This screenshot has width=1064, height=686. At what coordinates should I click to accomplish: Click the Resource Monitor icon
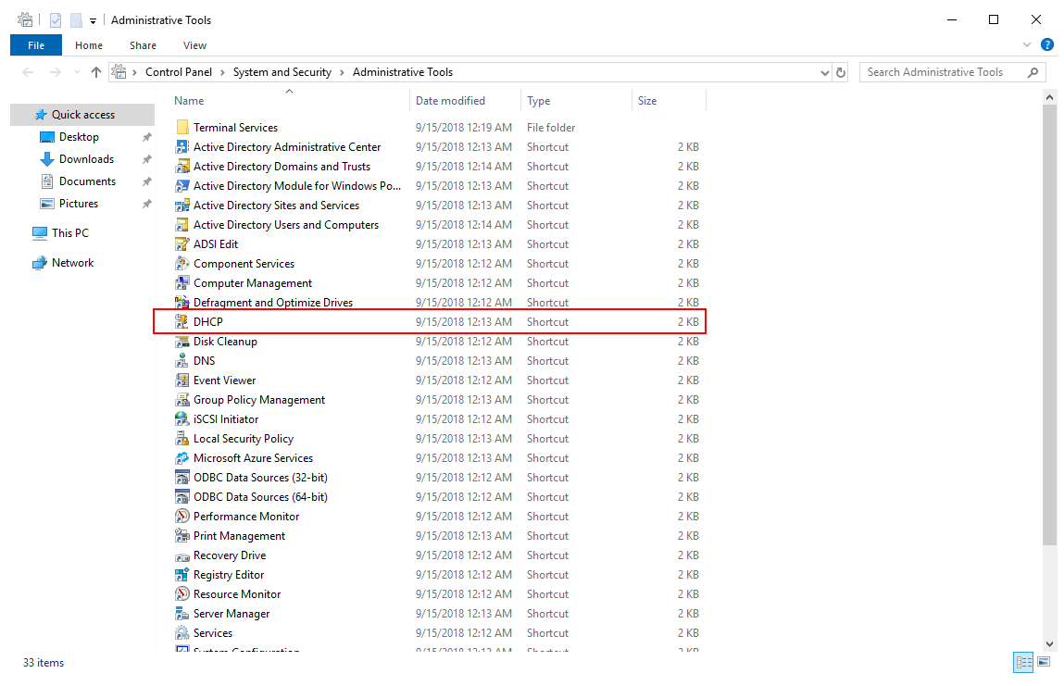click(x=182, y=593)
